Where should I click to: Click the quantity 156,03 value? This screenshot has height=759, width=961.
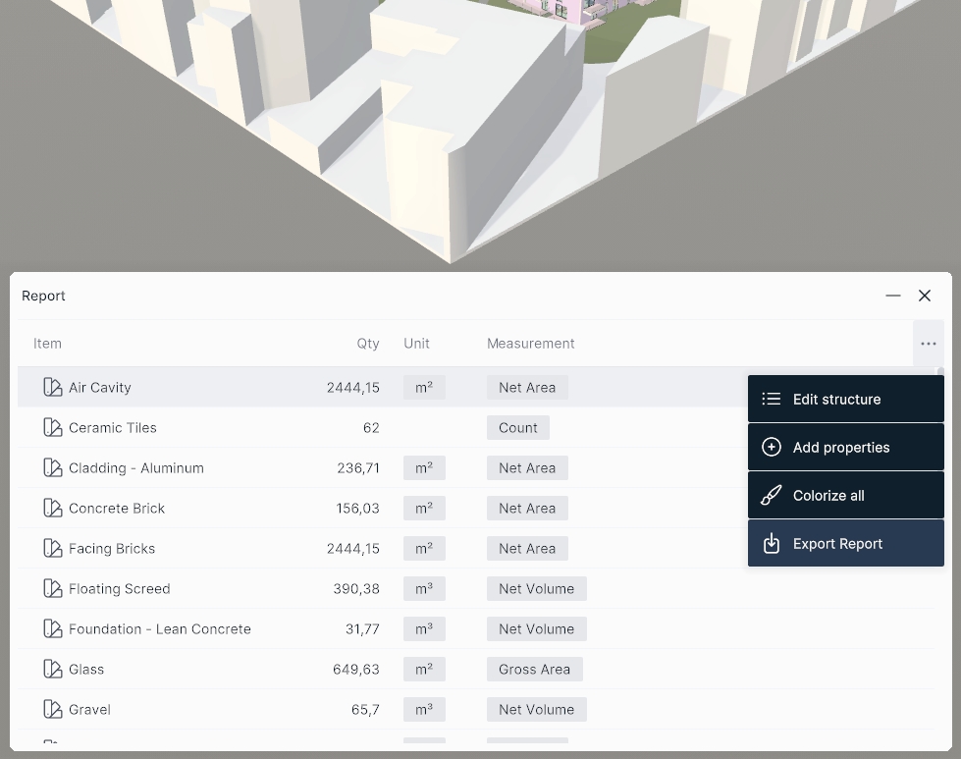tap(358, 509)
